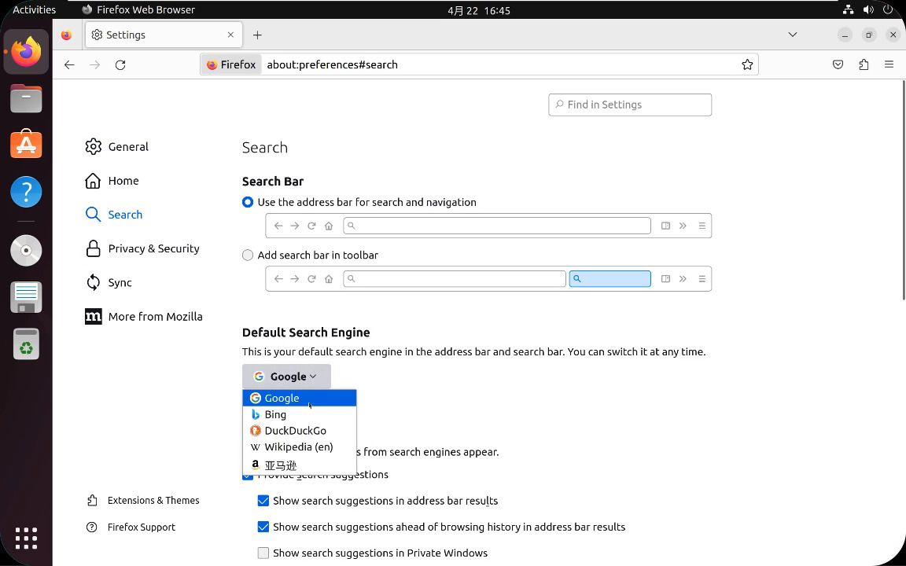The width and height of the screenshot is (906, 566).
Task: Open Ubuntu Show Applications grid
Action: [x=26, y=538]
